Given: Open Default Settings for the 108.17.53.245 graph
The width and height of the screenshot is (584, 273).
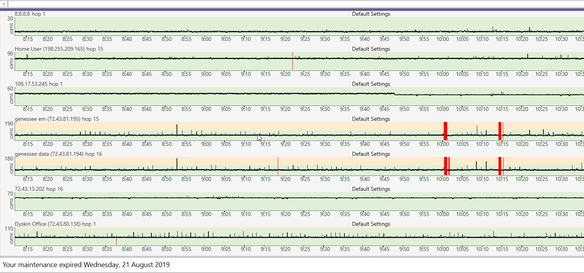Looking at the screenshot, I should (x=371, y=84).
